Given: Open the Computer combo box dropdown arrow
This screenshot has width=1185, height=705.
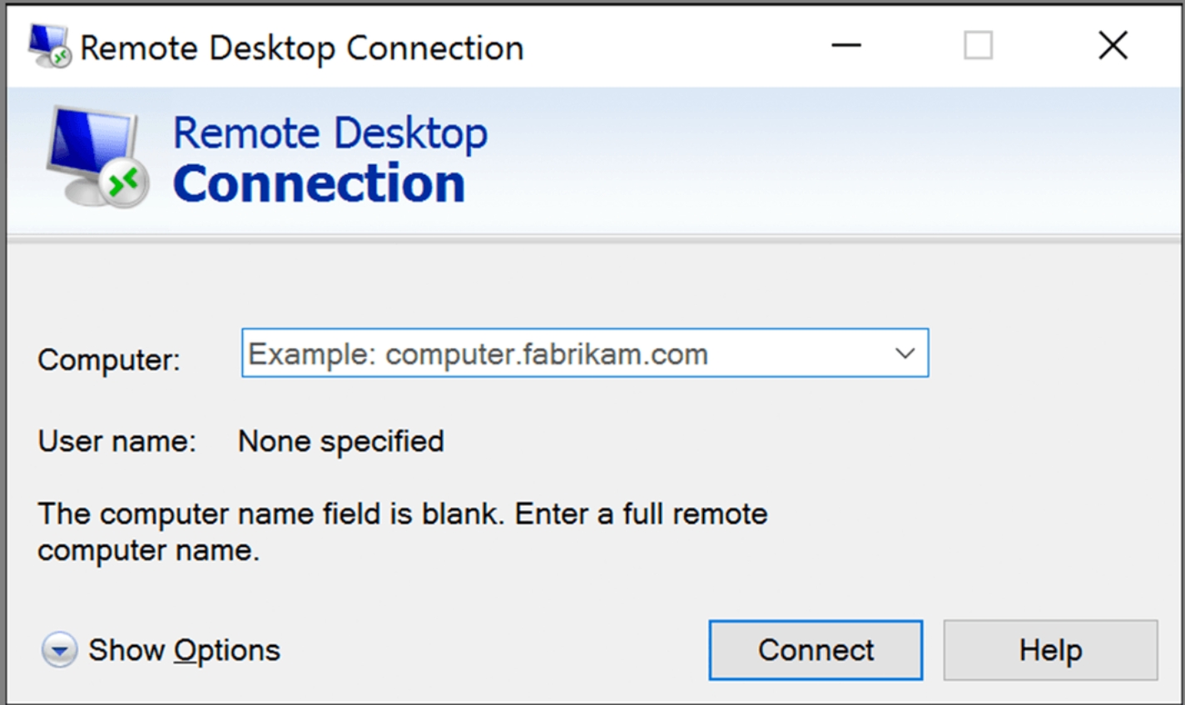Looking at the screenshot, I should 905,354.
